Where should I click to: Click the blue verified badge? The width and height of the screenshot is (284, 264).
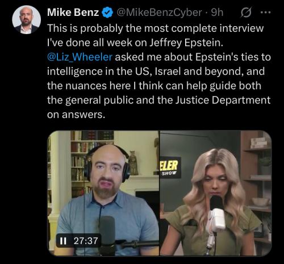[107, 12]
